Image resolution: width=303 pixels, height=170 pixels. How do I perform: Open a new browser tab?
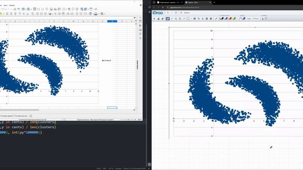[214, 2]
